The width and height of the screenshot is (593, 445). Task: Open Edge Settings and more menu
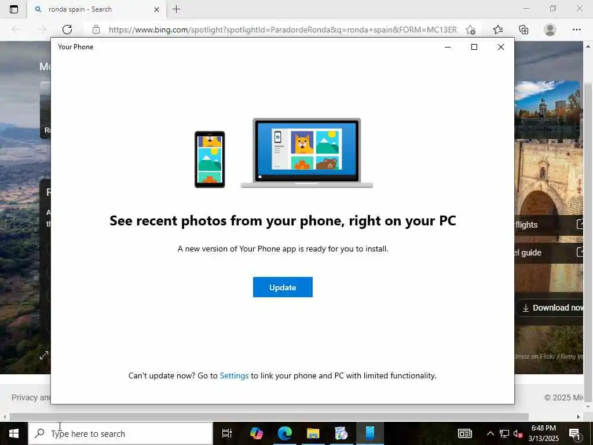click(576, 30)
